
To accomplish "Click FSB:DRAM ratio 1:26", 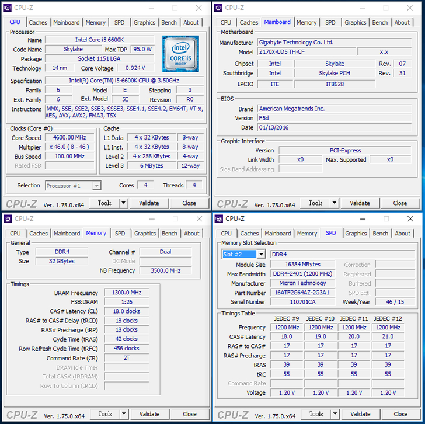I will [127, 302].
